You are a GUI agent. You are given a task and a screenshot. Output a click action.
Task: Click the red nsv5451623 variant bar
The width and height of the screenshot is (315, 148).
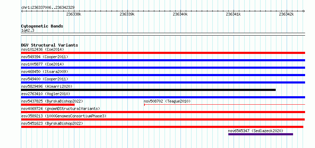point(162,127)
